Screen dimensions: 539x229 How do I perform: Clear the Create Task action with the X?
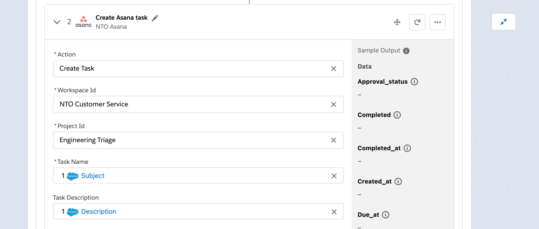pyautogui.click(x=334, y=69)
